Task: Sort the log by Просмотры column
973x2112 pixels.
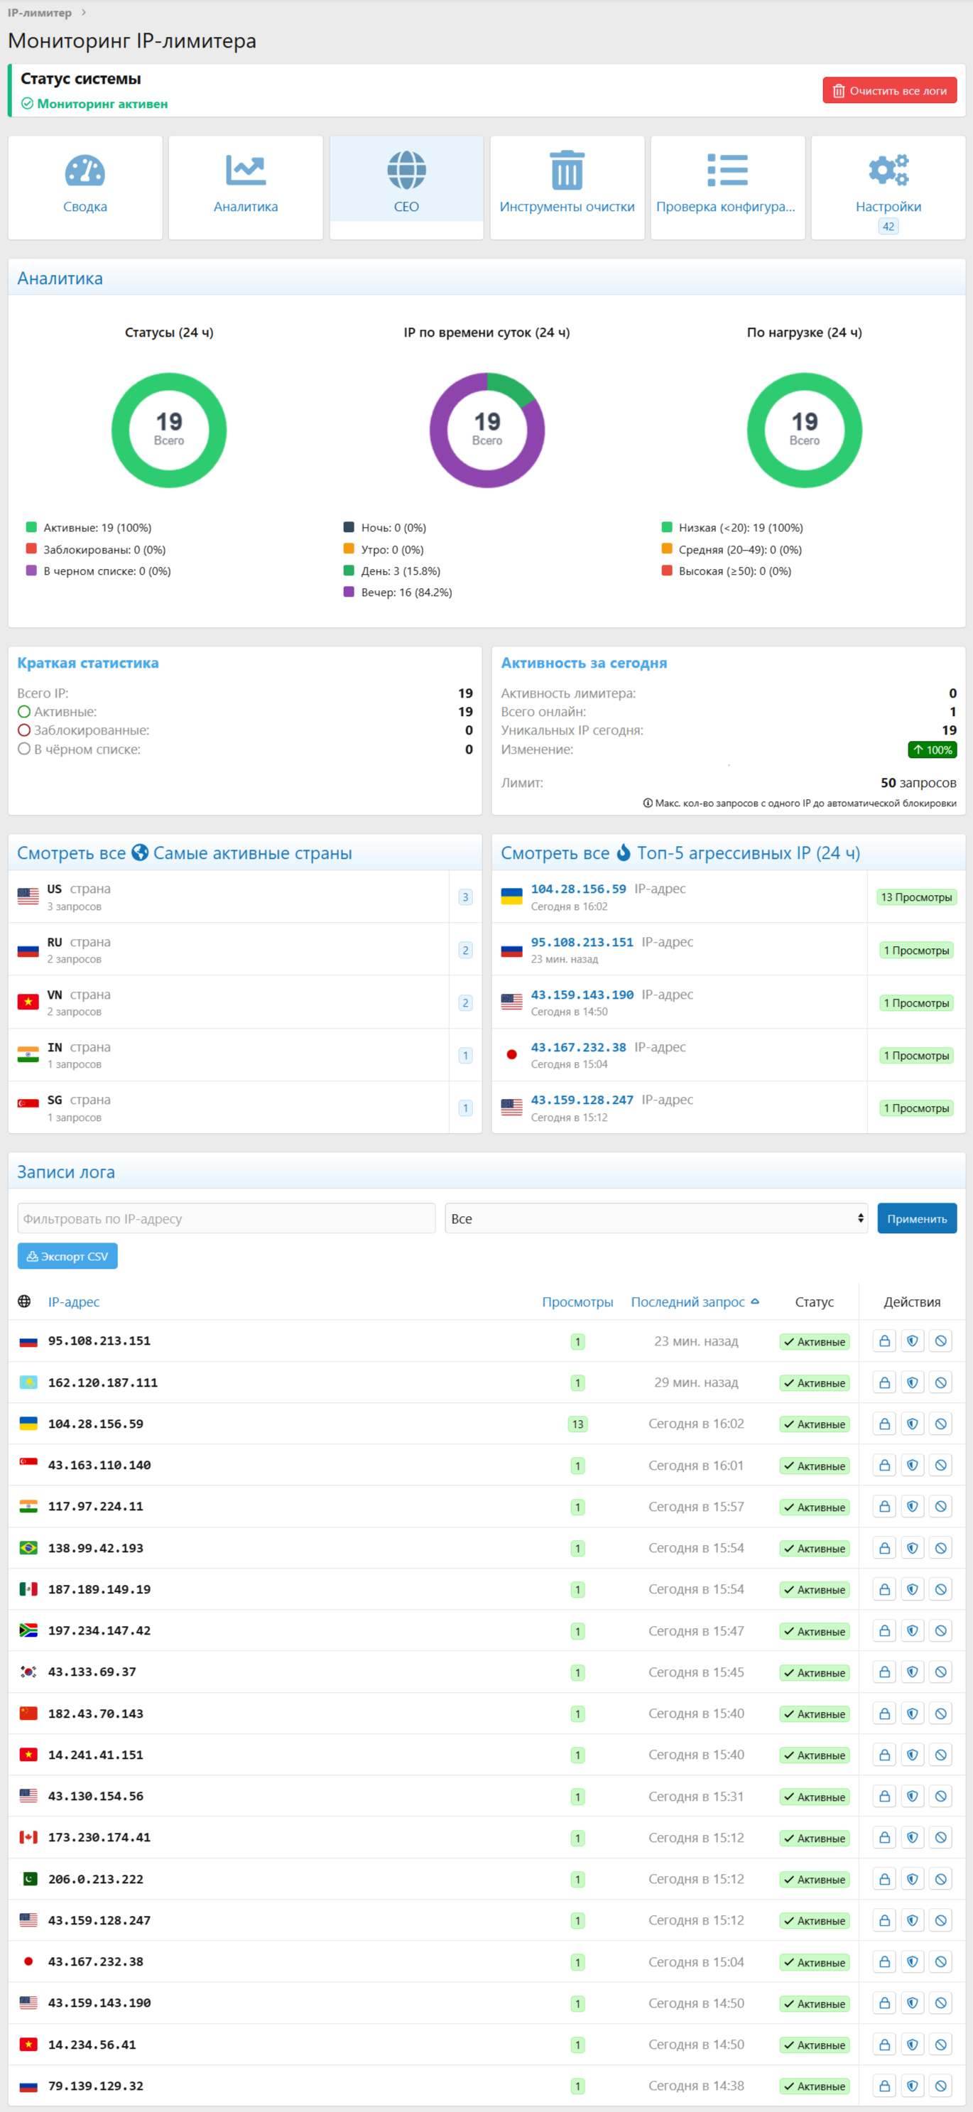Action: [577, 1302]
